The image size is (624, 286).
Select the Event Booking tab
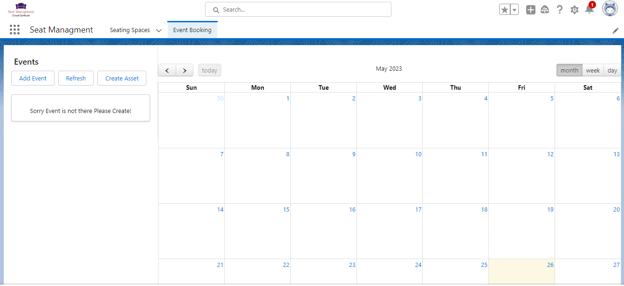(192, 30)
